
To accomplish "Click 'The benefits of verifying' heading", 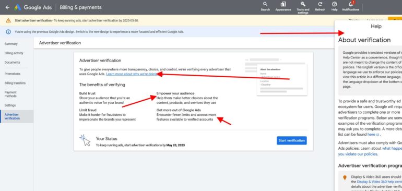I will [x=102, y=85].
